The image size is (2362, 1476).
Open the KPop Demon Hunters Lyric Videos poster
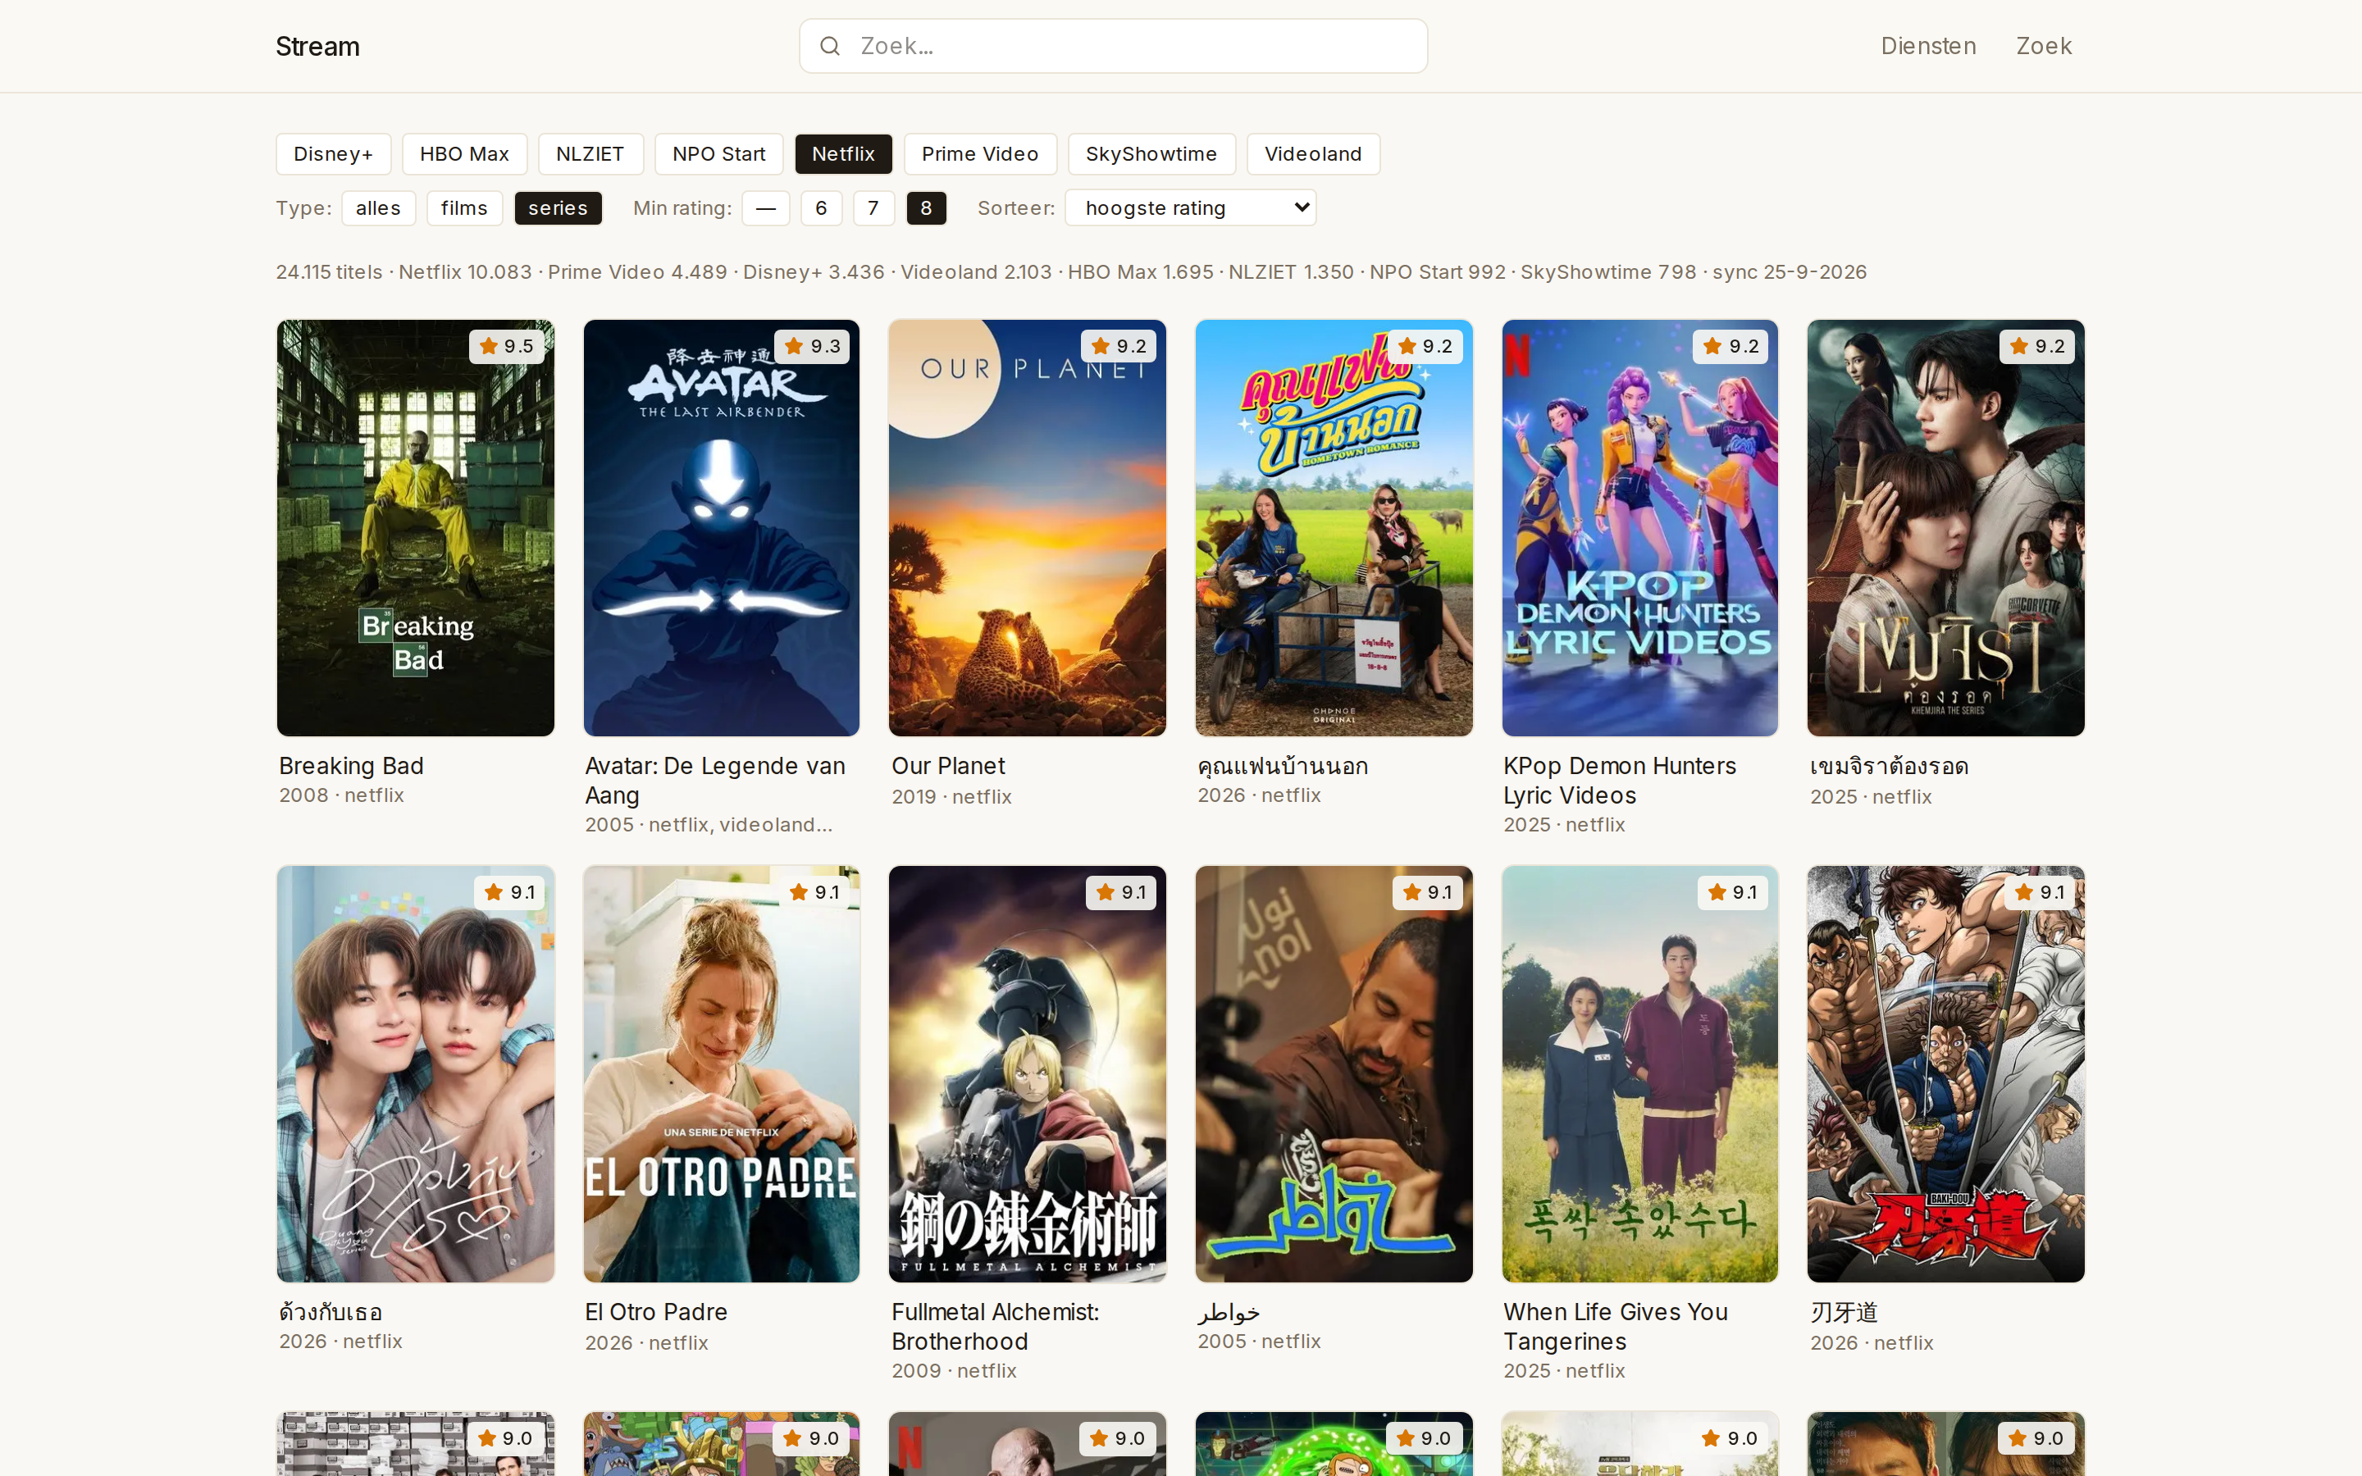[x=1641, y=528]
